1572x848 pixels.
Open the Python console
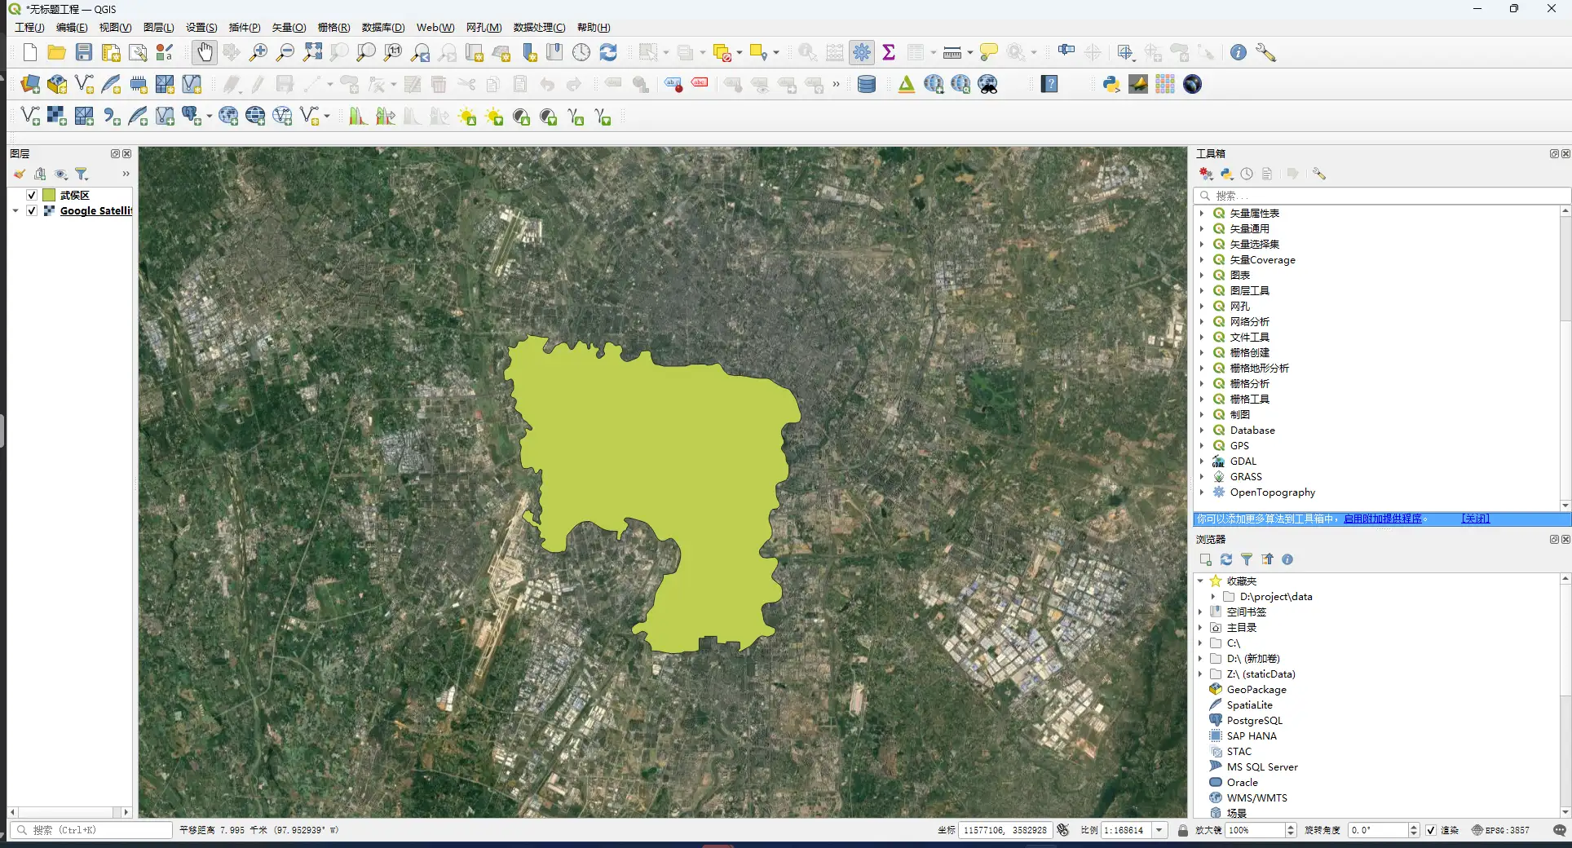pos(1111,84)
